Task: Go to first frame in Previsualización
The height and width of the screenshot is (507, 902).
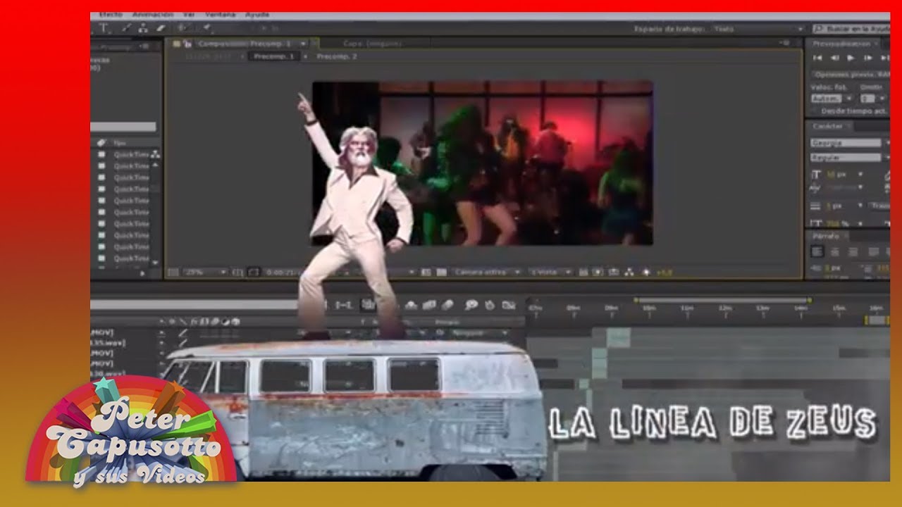Action: pos(818,58)
